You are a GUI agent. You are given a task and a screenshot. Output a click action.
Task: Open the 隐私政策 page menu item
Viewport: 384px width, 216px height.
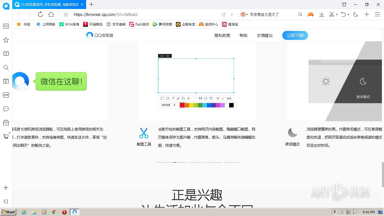pyautogui.click(x=222, y=35)
